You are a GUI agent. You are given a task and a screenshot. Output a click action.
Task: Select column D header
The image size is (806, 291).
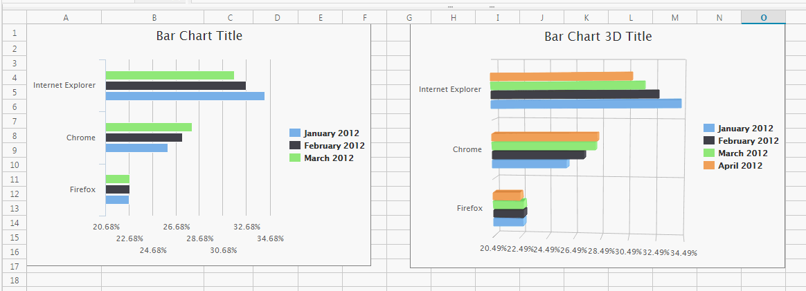(x=277, y=17)
